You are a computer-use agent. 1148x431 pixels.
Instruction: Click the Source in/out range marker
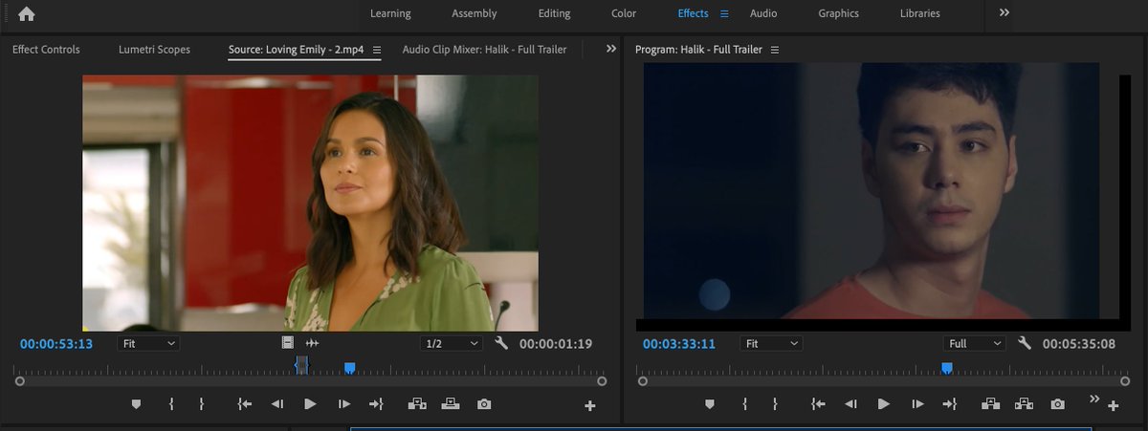tap(301, 365)
